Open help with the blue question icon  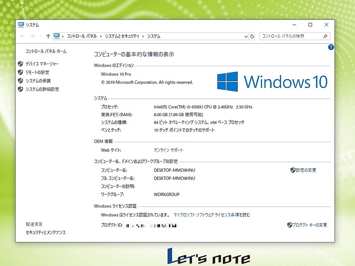[x=331, y=47]
